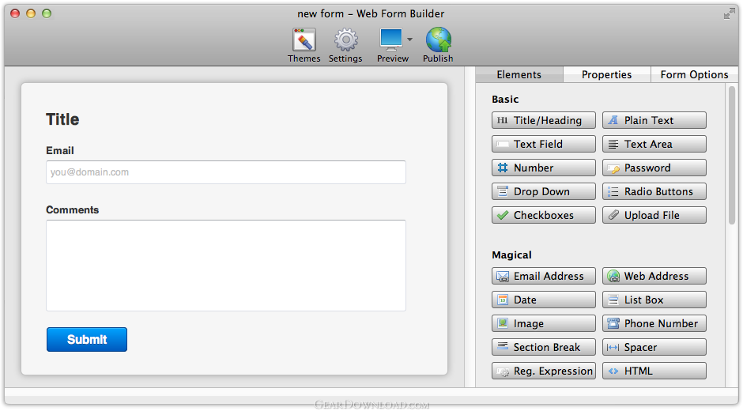Image resolution: width=743 pixels, height=411 pixels.
Task: Click the blue Submit button
Action: click(x=87, y=339)
